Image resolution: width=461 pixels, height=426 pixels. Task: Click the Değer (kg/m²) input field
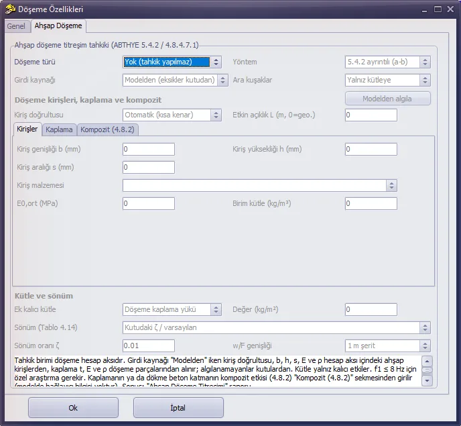tap(371, 309)
